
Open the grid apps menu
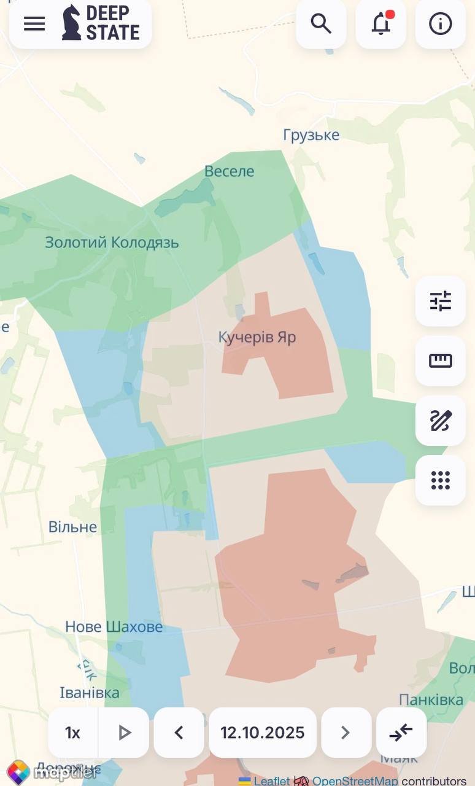click(441, 480)
